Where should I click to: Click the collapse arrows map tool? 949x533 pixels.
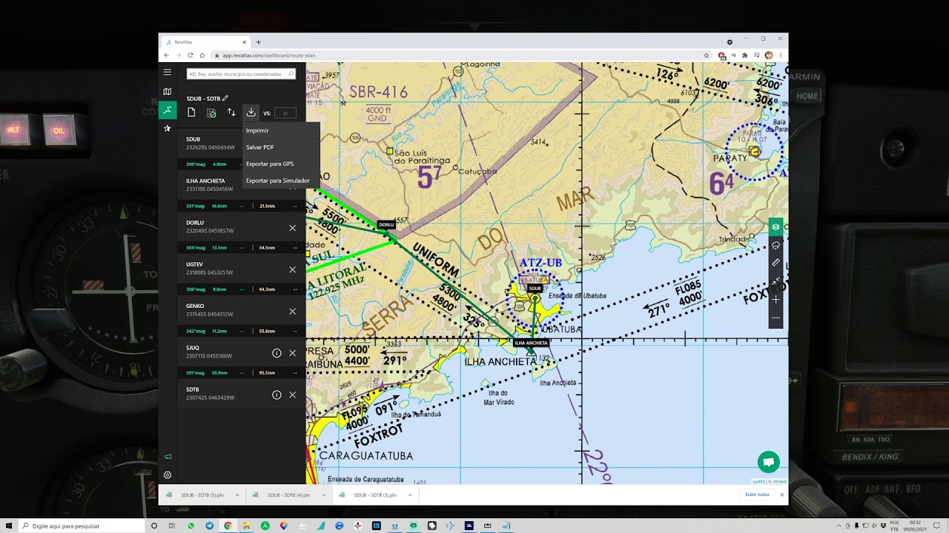[776, 281]
